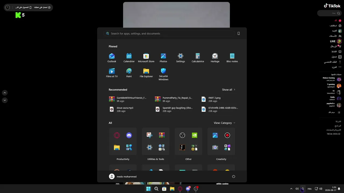
Task: Open TikTok Upload (تحميل)
Action: tap(336, 57)
